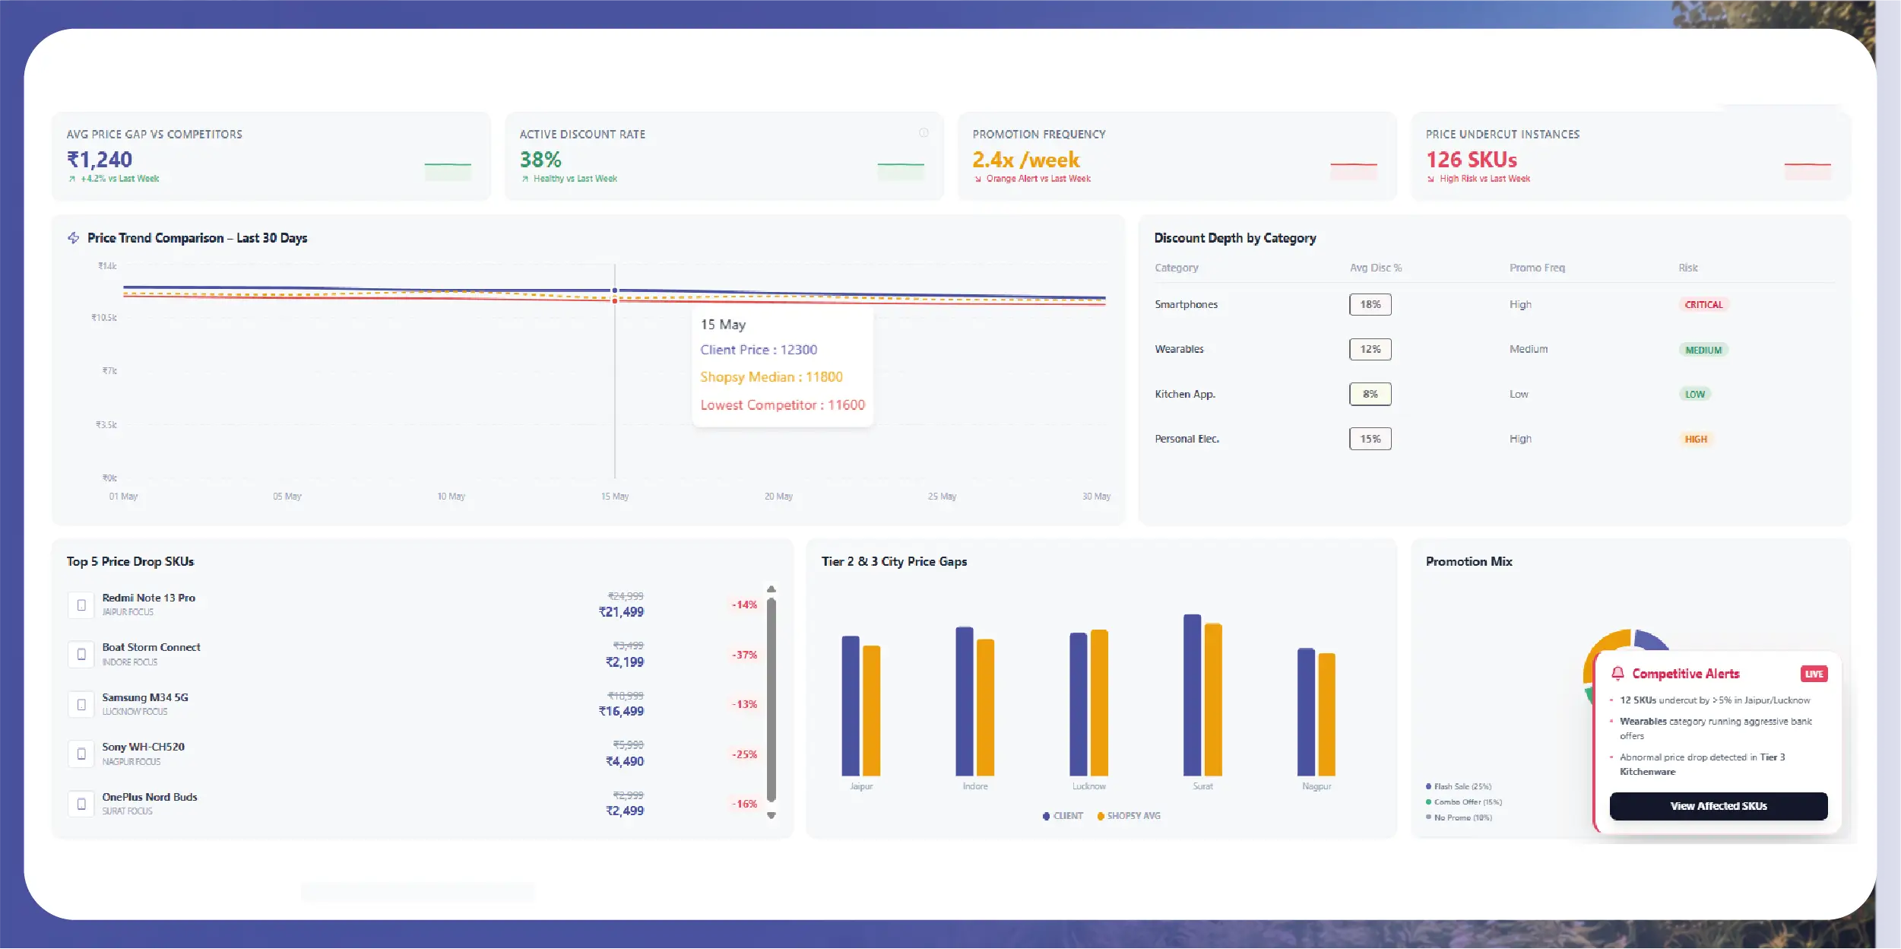1901x949 pixels.
Task: Click the Samsung M34 5G product icon
Action: point(81,704)
